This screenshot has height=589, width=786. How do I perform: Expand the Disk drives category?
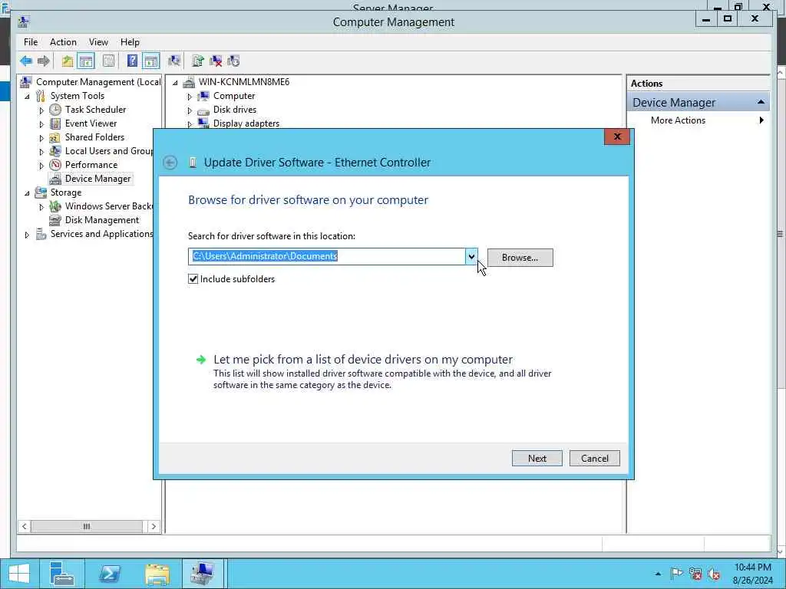click(x=190, y=110)
